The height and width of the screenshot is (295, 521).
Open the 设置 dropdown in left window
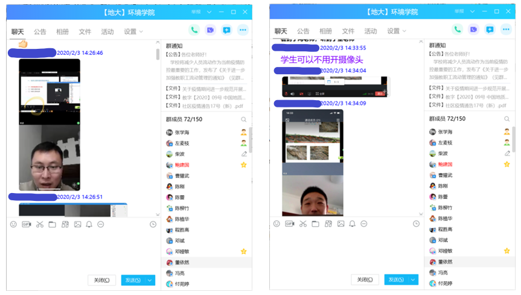pos(133,31)
